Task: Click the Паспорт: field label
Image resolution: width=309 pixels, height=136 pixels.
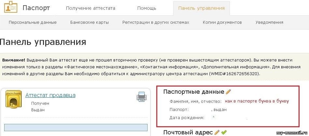Action: [x=179, y=110]
